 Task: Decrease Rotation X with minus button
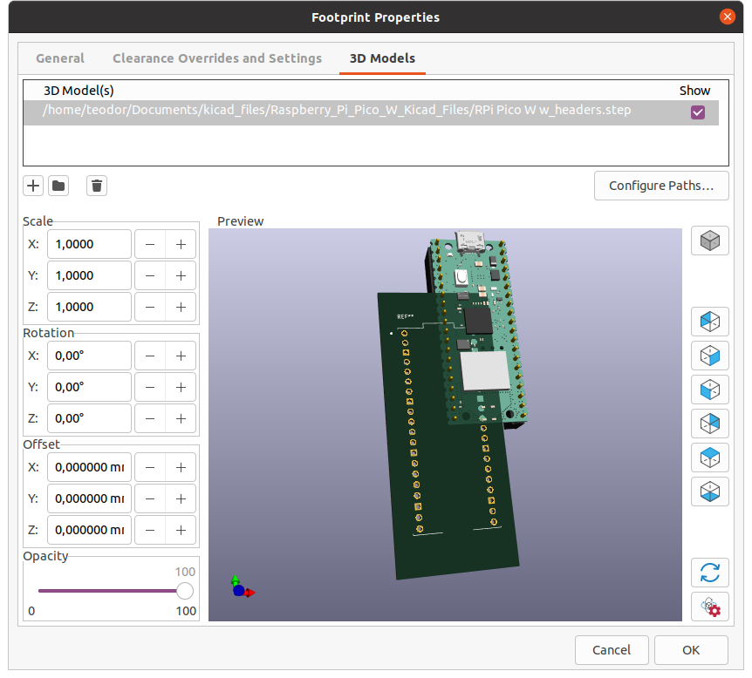click(x=150, y=356)
